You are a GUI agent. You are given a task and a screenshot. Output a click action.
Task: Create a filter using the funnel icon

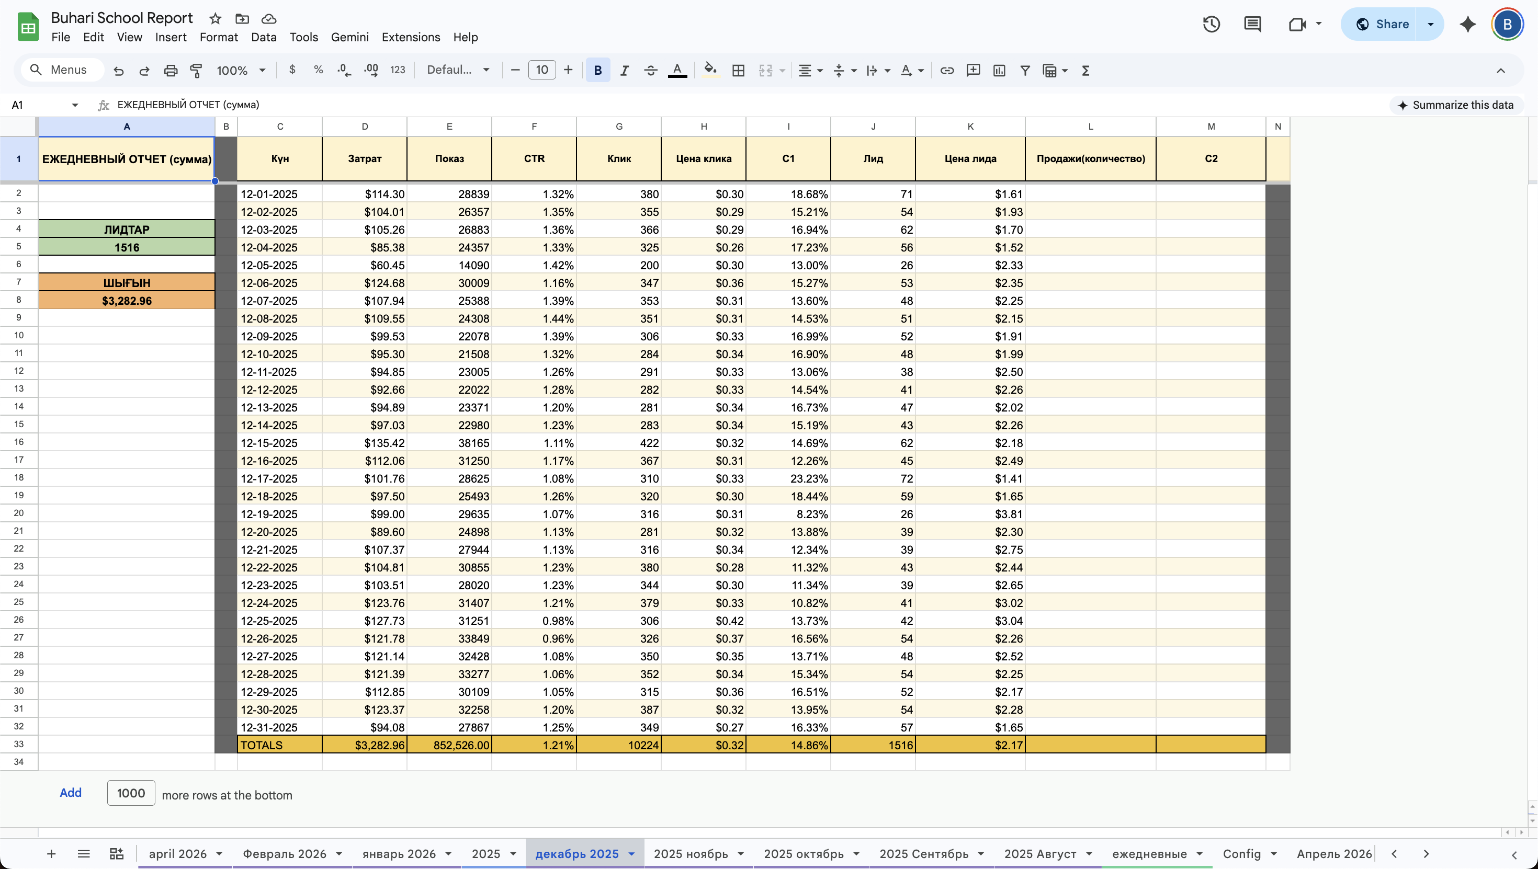[x=1025, y=71]
